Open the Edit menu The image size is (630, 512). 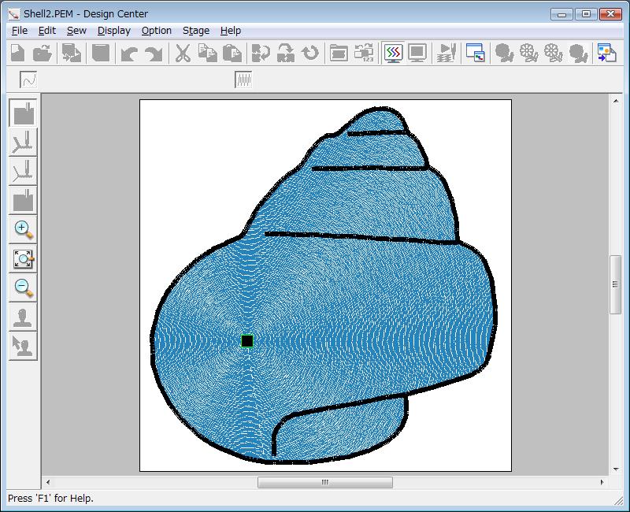tap(47, 31)
